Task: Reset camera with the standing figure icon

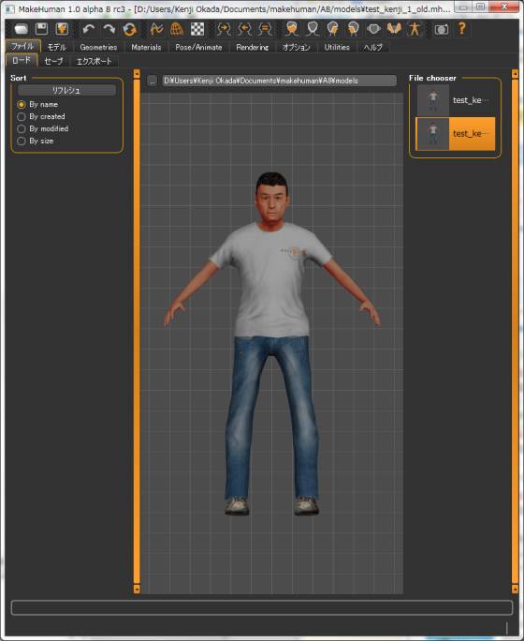Action: tap(415, 29)
